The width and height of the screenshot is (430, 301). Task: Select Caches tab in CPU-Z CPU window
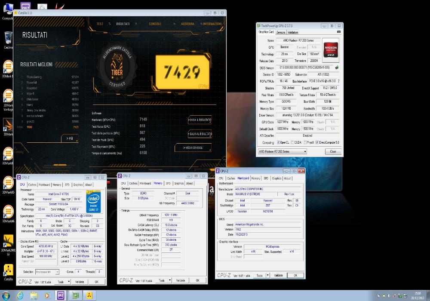tap(32, 185)
